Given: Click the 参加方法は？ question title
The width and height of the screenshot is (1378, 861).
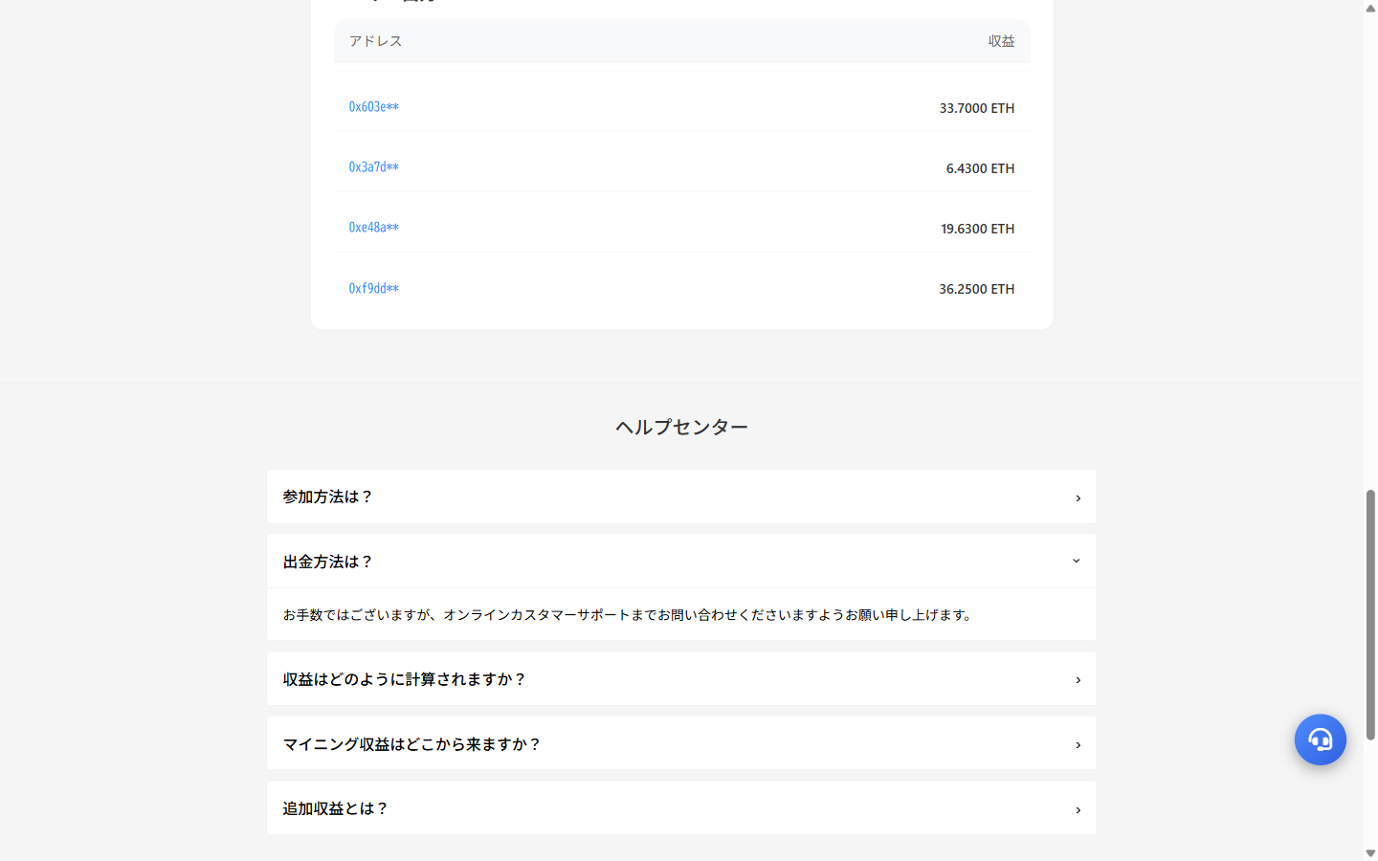Looking at the screenshot, I should click(327, 497).
